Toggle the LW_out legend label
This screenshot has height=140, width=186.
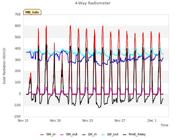coord(113,134)
